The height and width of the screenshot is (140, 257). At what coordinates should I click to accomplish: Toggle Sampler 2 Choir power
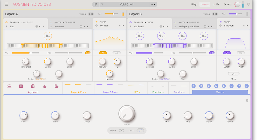click(131, 22)
